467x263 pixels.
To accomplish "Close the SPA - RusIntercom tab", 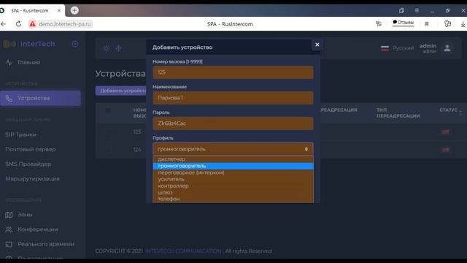I will 59,10.
